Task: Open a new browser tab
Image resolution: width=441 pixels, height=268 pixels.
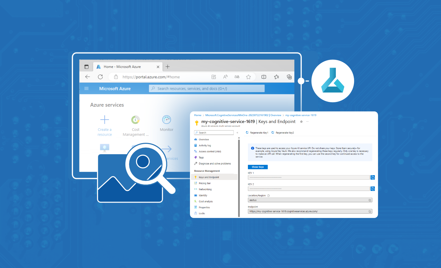Action: pos(168,67)
